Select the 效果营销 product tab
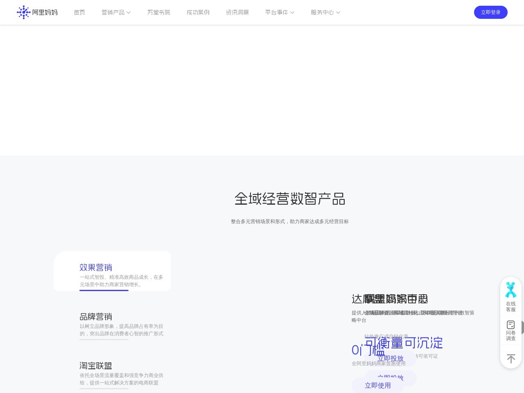 [96, 267]
